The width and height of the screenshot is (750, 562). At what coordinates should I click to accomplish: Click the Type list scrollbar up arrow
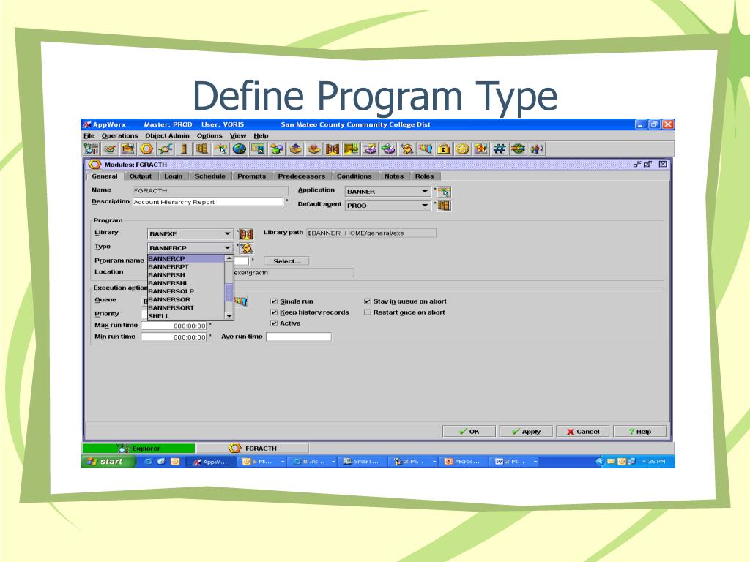229,258
